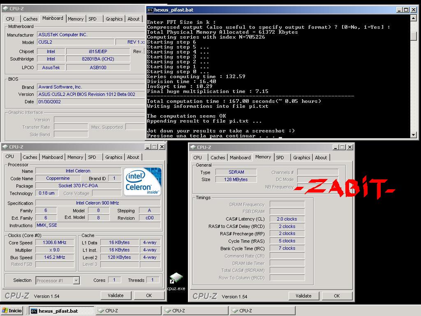Minimize the CPU-Z Memory window
The image size is (421, 316).
(x=335, y=147)
